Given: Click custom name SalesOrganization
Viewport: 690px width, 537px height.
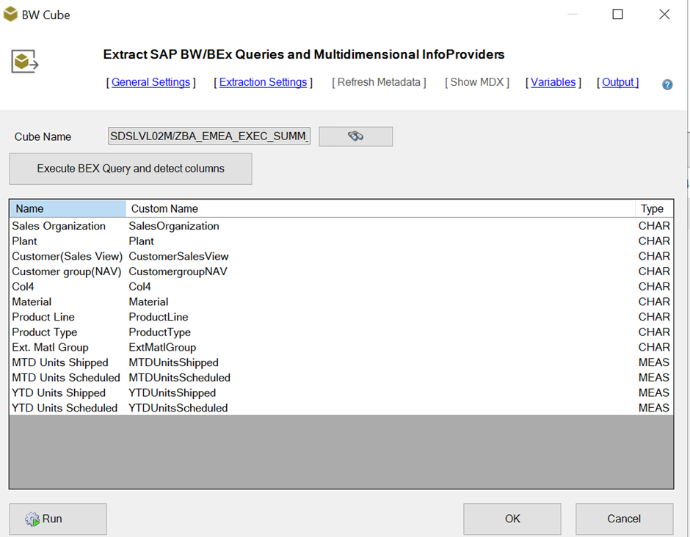Looking at the screenshot, I should click(174, 226).
